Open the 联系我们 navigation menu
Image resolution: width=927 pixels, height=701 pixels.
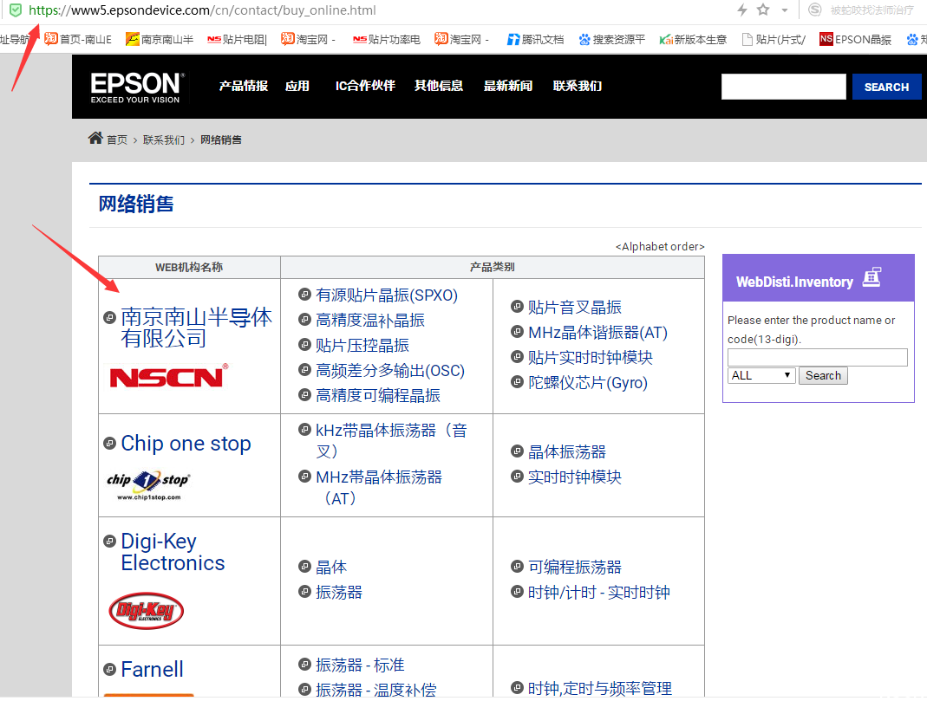click(578, 86)
